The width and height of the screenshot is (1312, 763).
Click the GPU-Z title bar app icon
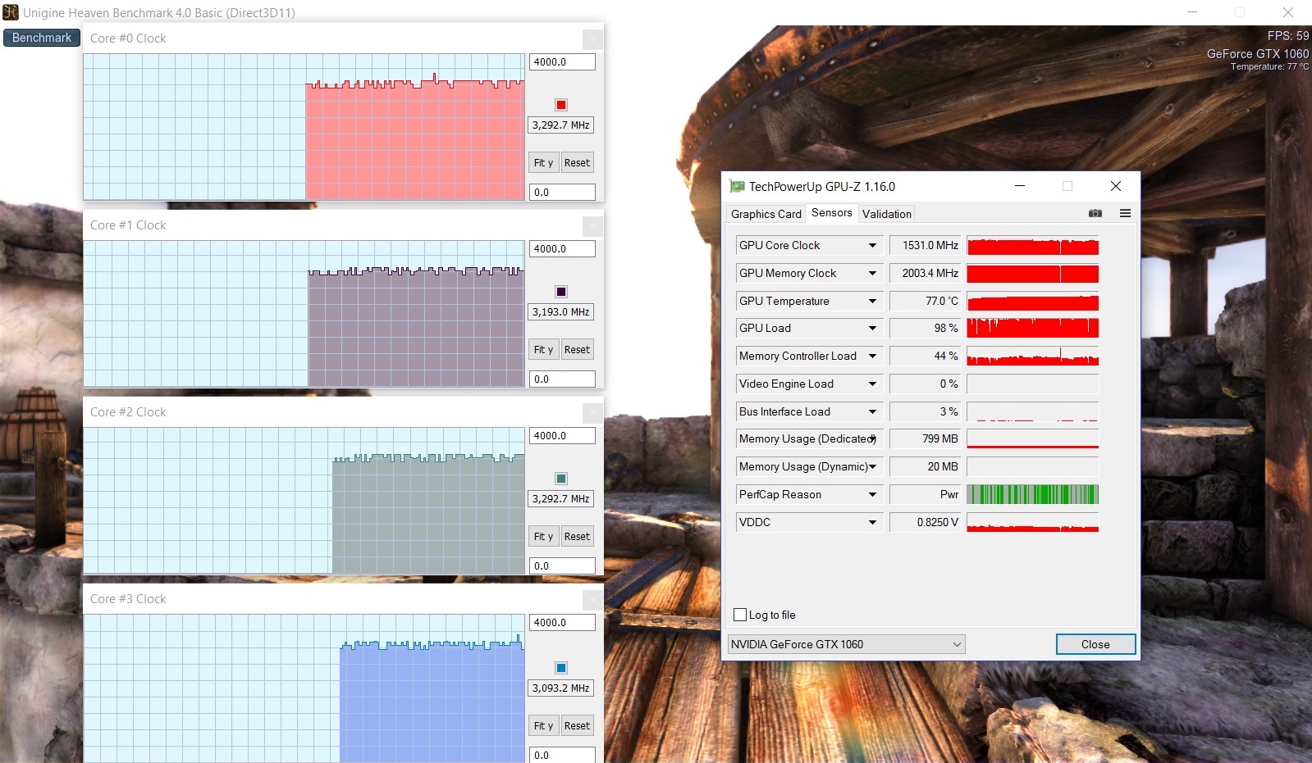point(737,186)
